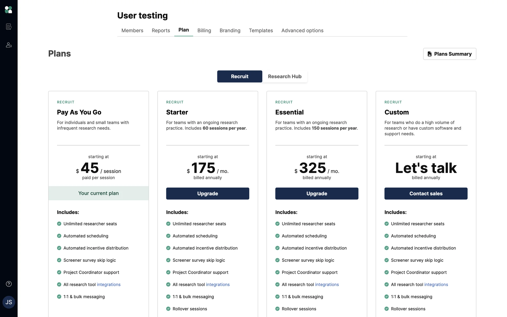The height and width of the screenshot is (317, 507).
Task: Go to the Advanced options tab
Action: 302,30
